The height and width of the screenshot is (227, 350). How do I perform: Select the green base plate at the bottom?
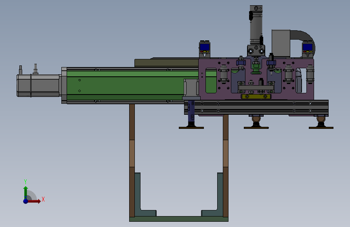tap(179, 219)
